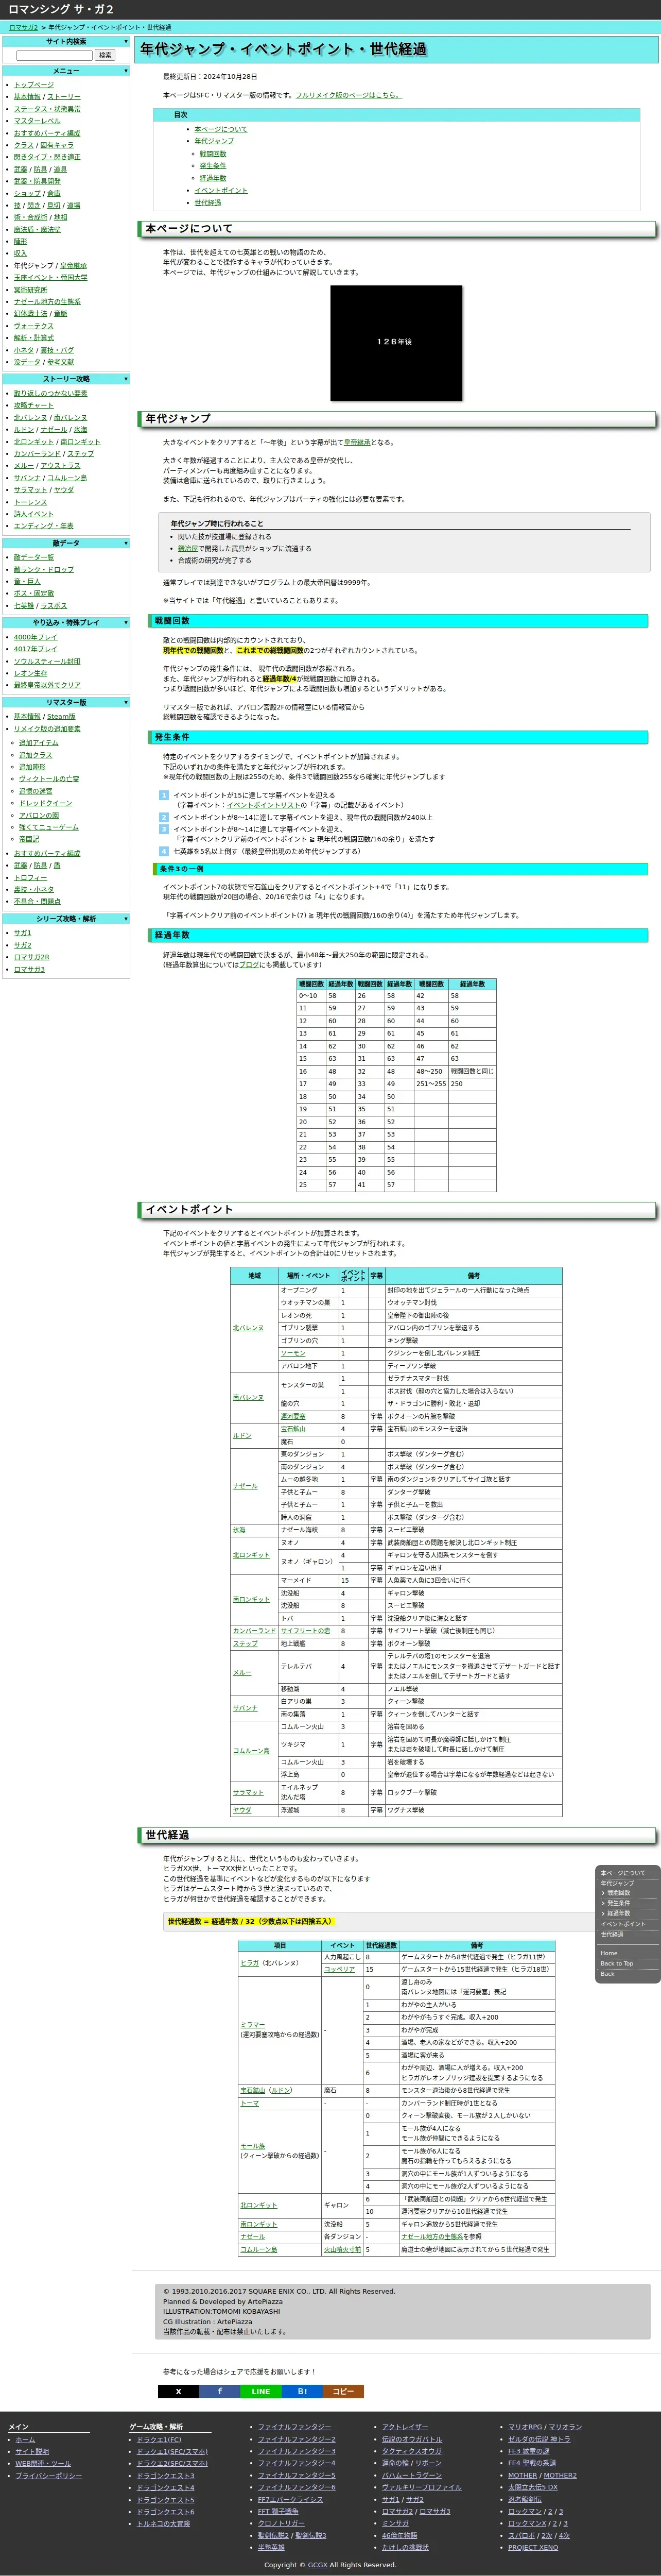Collapse the メニュー sidebar section
Viewport: 661px width, 2576px height.
click(x=126, y=71)
